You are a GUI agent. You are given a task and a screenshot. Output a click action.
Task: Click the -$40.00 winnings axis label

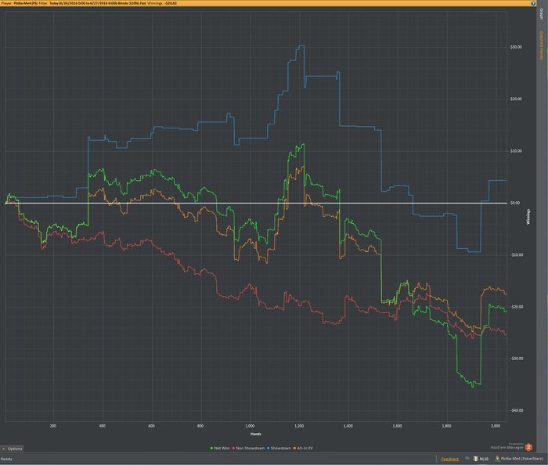(516, 410)
